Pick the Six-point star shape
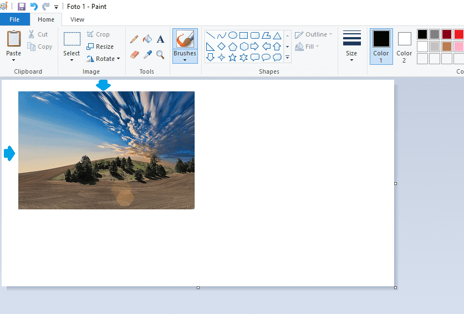The width and height of the screenshot is (464, 314). [243, 58]
